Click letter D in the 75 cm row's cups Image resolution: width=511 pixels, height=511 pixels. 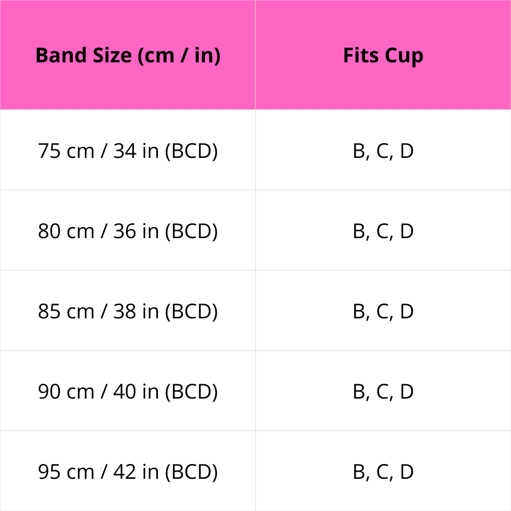[x=406, y=151]
